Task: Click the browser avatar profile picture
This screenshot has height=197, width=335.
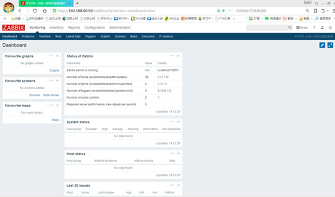Action: click(x=9, y=8)
